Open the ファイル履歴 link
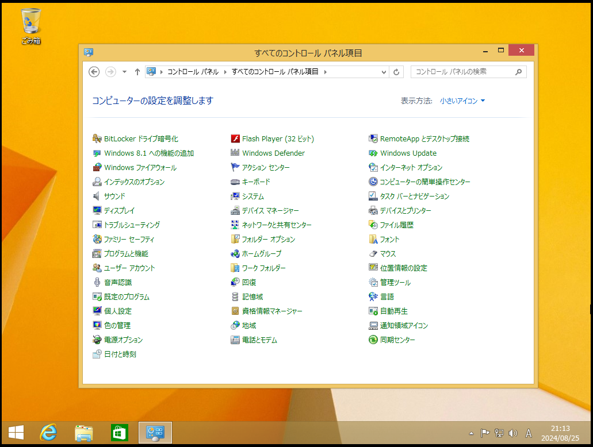The image size is (593, 447). [397, 225]
